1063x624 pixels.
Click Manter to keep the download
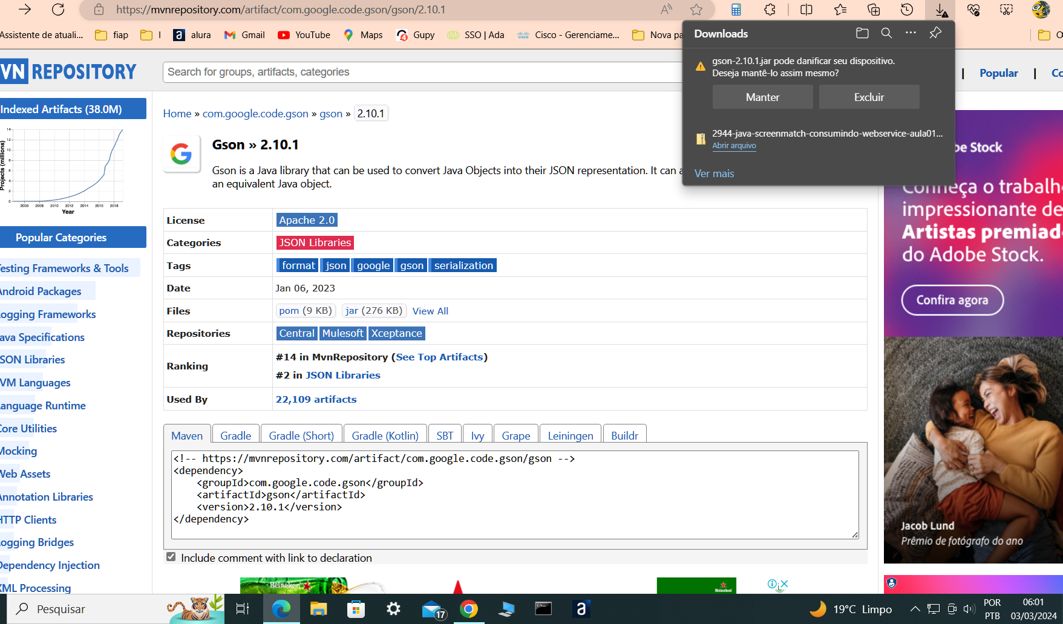point(762,97)
